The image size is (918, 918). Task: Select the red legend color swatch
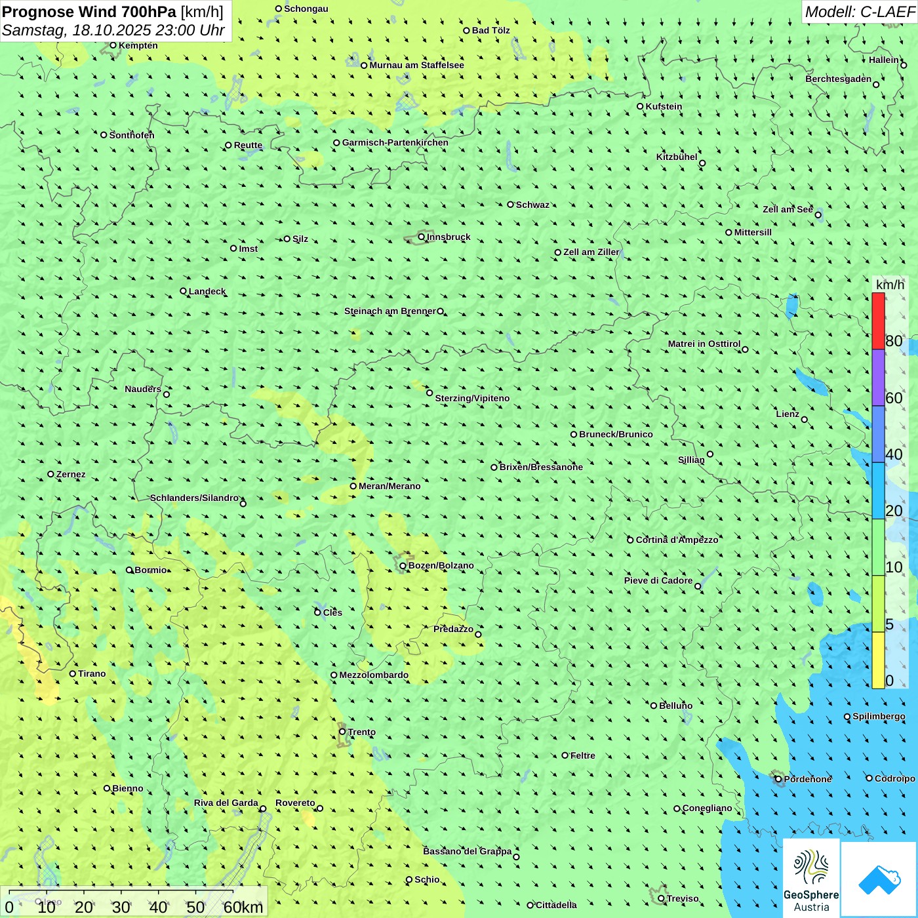tap(878, 321)
